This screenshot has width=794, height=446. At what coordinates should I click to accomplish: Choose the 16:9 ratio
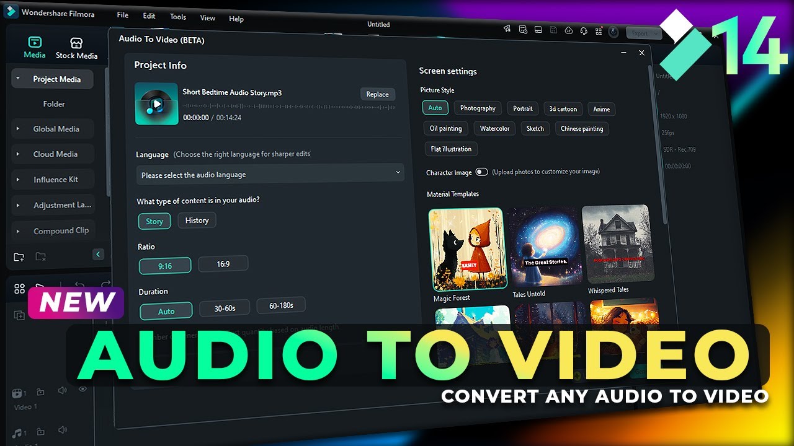click(223, 264)
